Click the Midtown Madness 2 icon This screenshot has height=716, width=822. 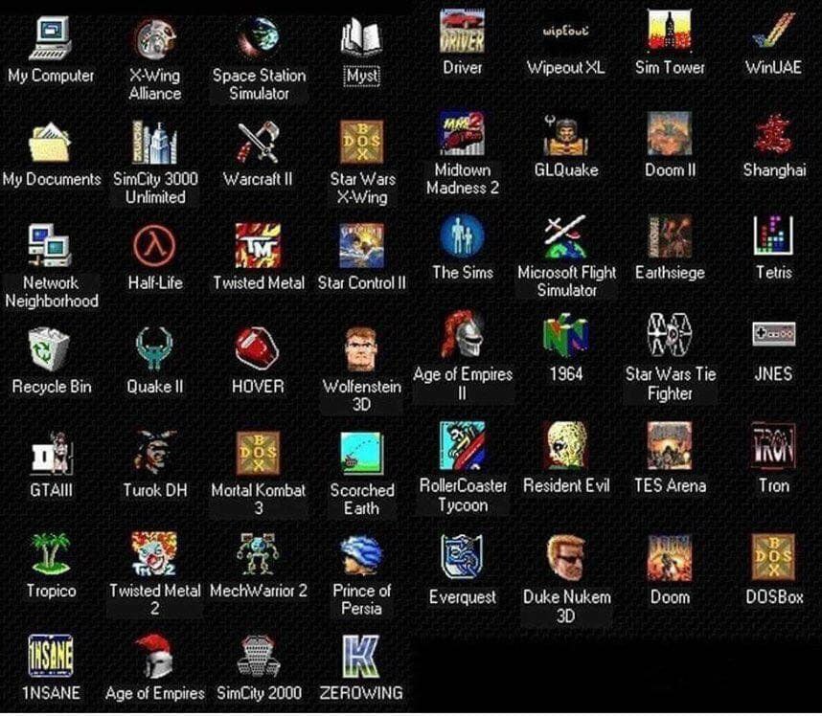coord(462,134)
